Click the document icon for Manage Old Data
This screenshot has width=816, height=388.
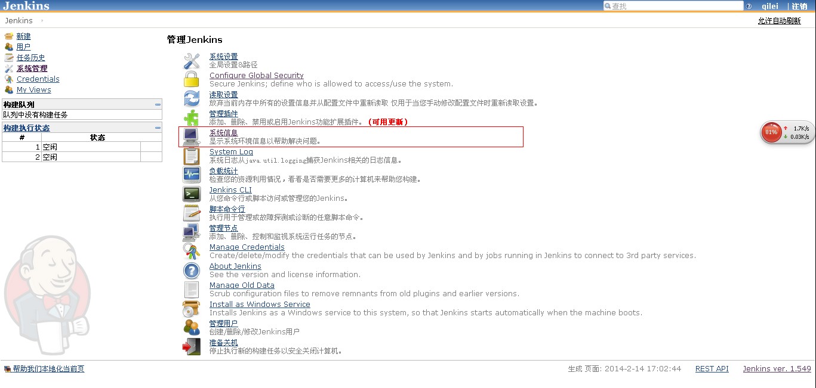[x=192, y=290]
